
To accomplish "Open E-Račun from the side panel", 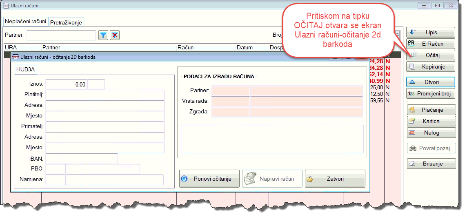I will [430, 44].
